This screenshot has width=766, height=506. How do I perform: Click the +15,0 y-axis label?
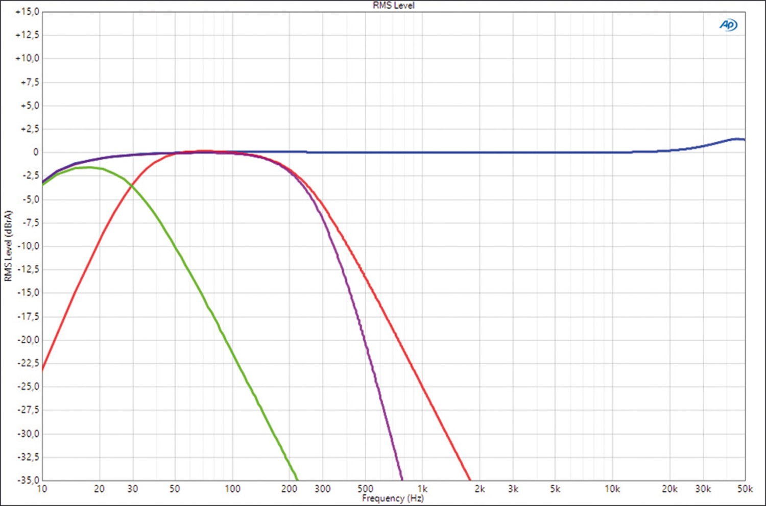point(27,11)
